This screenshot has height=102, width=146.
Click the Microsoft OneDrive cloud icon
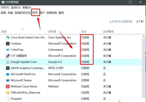tap(8, 74)
